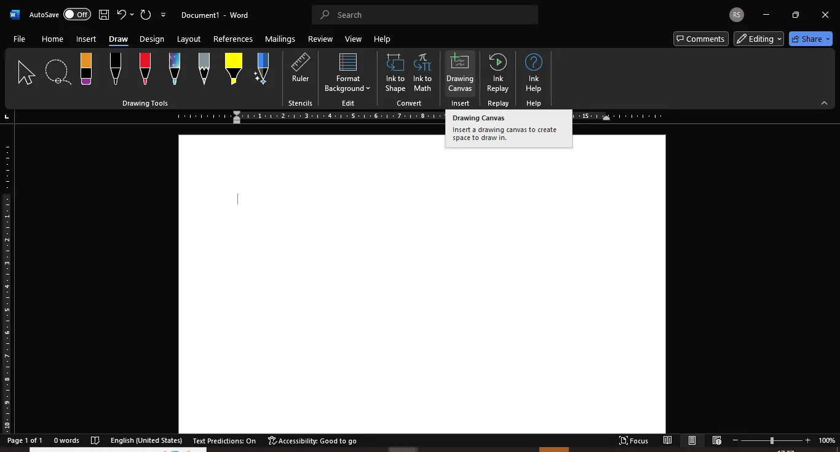This screenshot has width=840, height=452.
Task: Select the Lasso Select tool
Action: [x=58, y=72]
